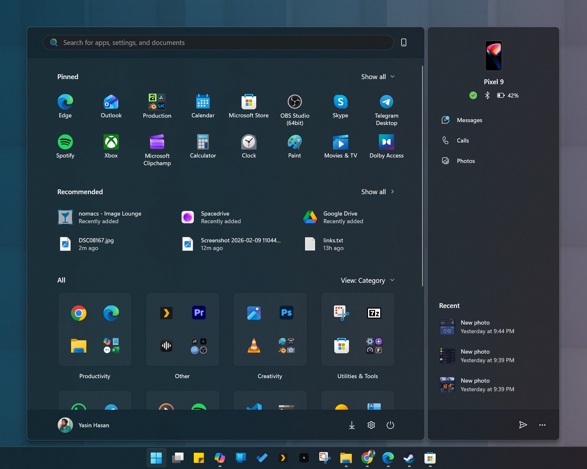The height and width of the screenshot is (469, 587).
Task: Open the Clock app
Action: (x=249, y=146)
